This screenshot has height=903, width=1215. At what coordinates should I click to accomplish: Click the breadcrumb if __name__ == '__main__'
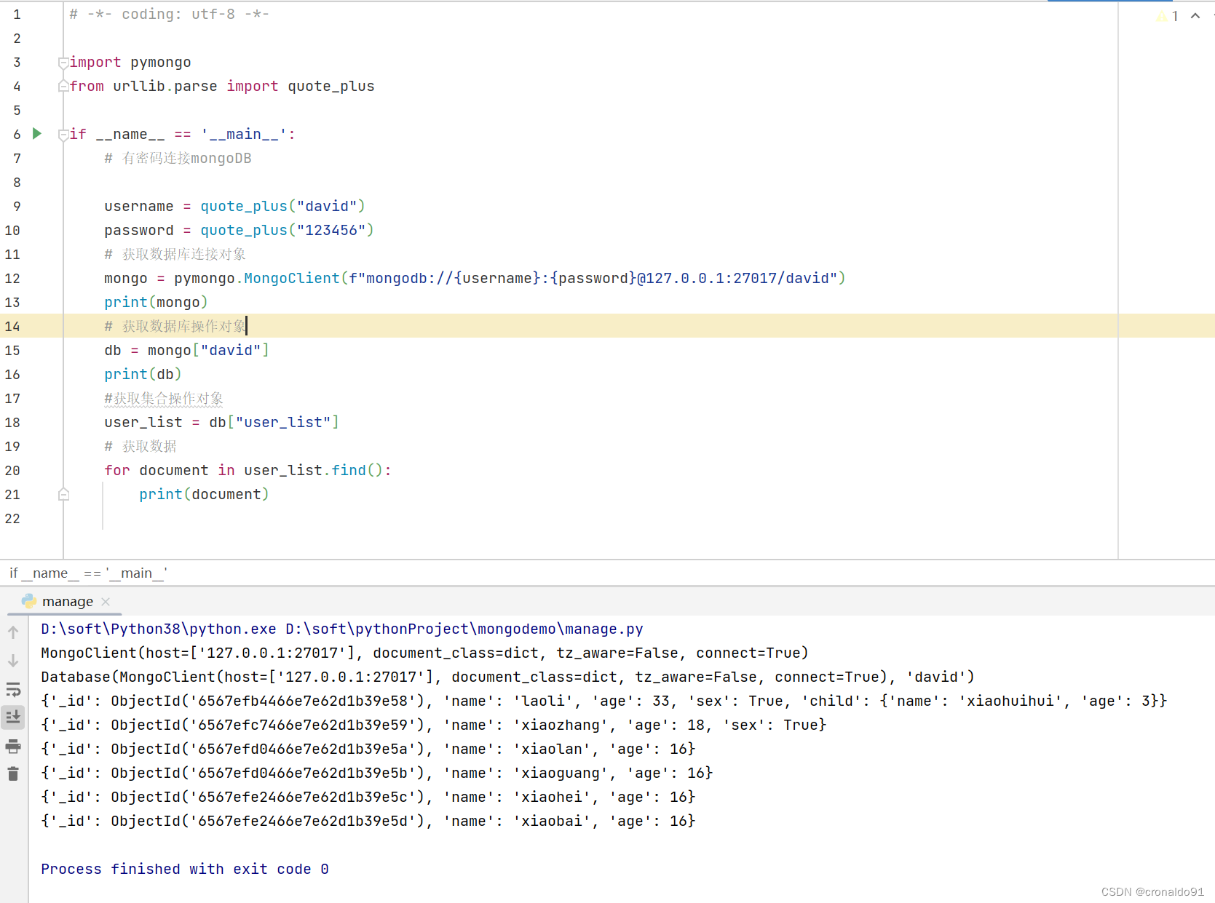(x=88, y=573)
